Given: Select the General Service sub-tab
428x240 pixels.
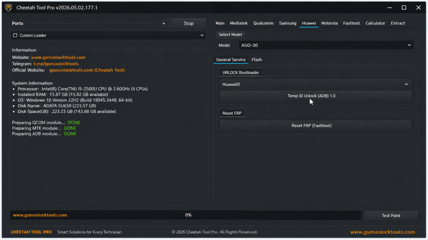Looking at the screenshot, I should [231, 60].
